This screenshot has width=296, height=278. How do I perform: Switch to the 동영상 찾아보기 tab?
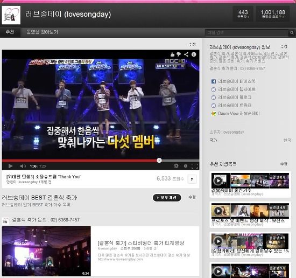click(42, 32)
